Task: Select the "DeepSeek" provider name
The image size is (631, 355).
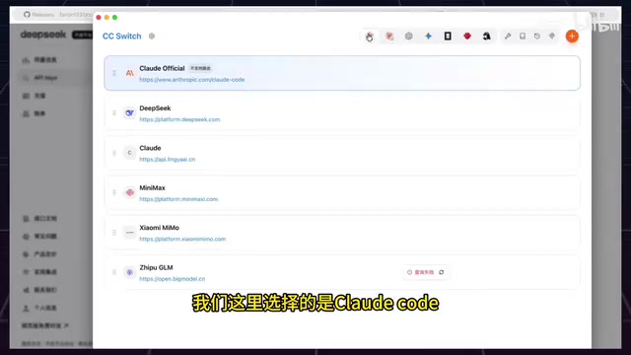Action: 155,108
